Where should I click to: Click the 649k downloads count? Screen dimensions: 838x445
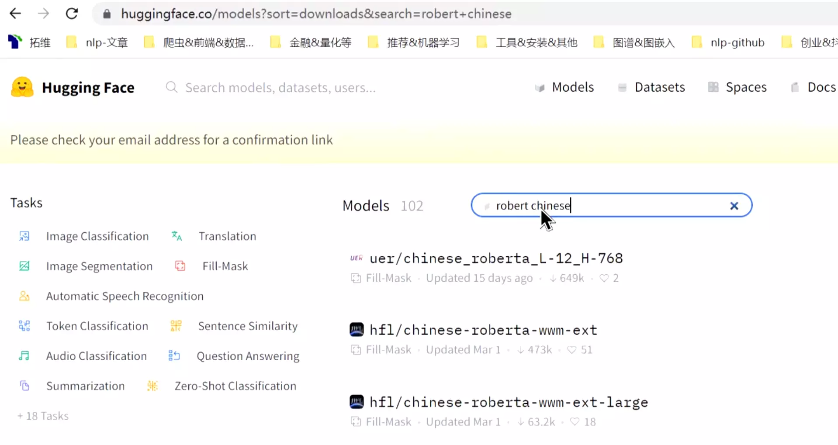(x=567, y=278)
